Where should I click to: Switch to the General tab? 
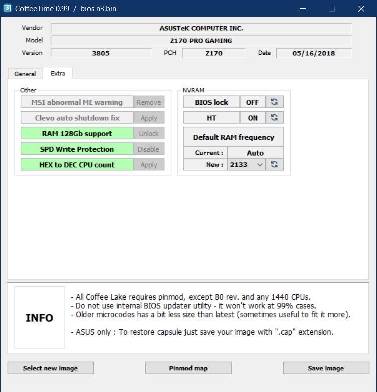(x=25, y=74)
